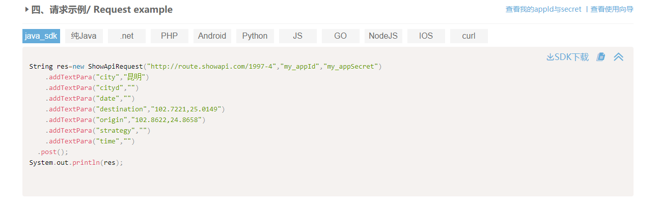Screen dimensions: 659x204
Task: Click the destination coordinates line in code
Action: point(135,109)
